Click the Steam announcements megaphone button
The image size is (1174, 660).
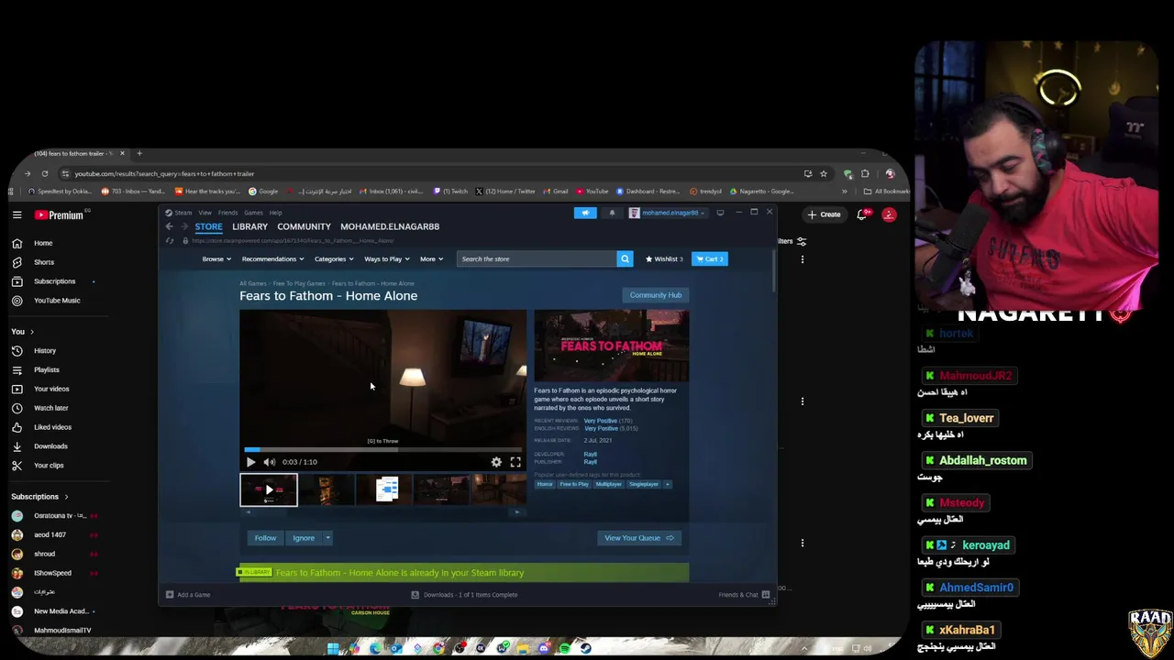tap(585, 213)
